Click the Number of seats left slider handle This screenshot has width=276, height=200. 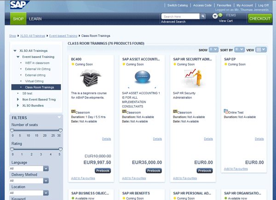[x=12, y=131]
